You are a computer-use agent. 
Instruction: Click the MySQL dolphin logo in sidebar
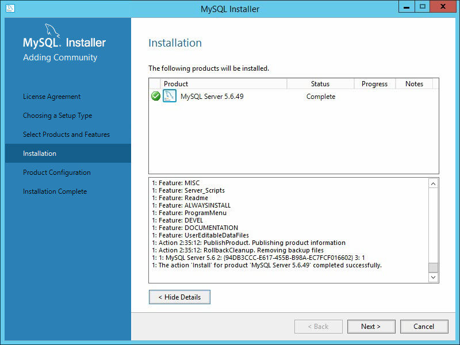(x=52, y=30)
